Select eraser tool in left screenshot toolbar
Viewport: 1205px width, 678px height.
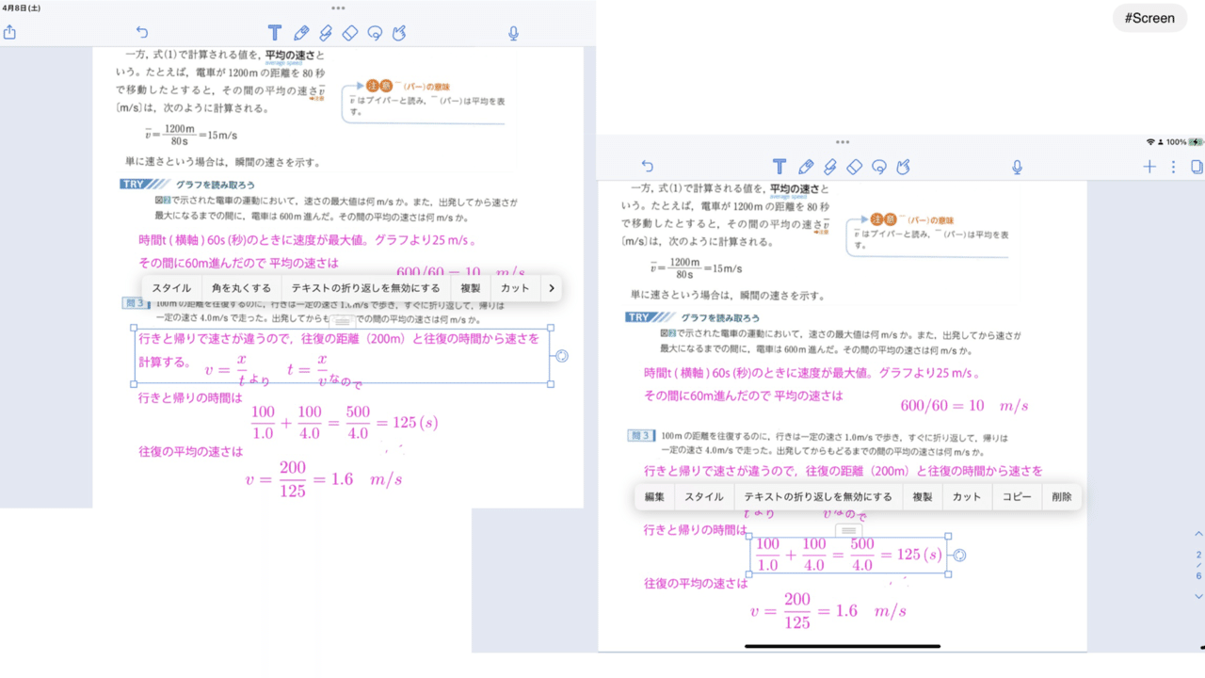(350, 33)
